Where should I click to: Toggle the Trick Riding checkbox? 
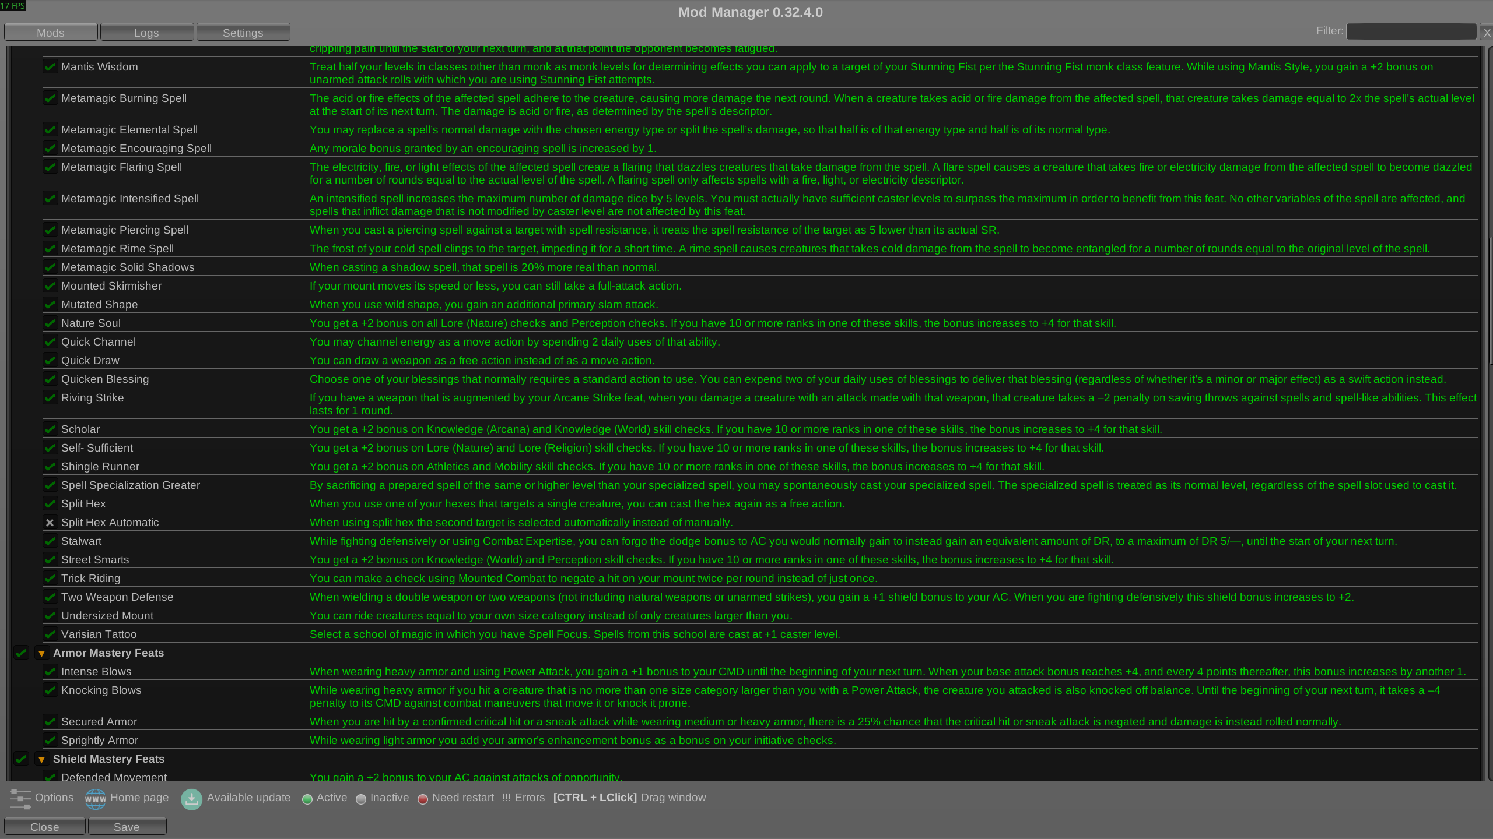pyautogui.click(x=50, y=579)
